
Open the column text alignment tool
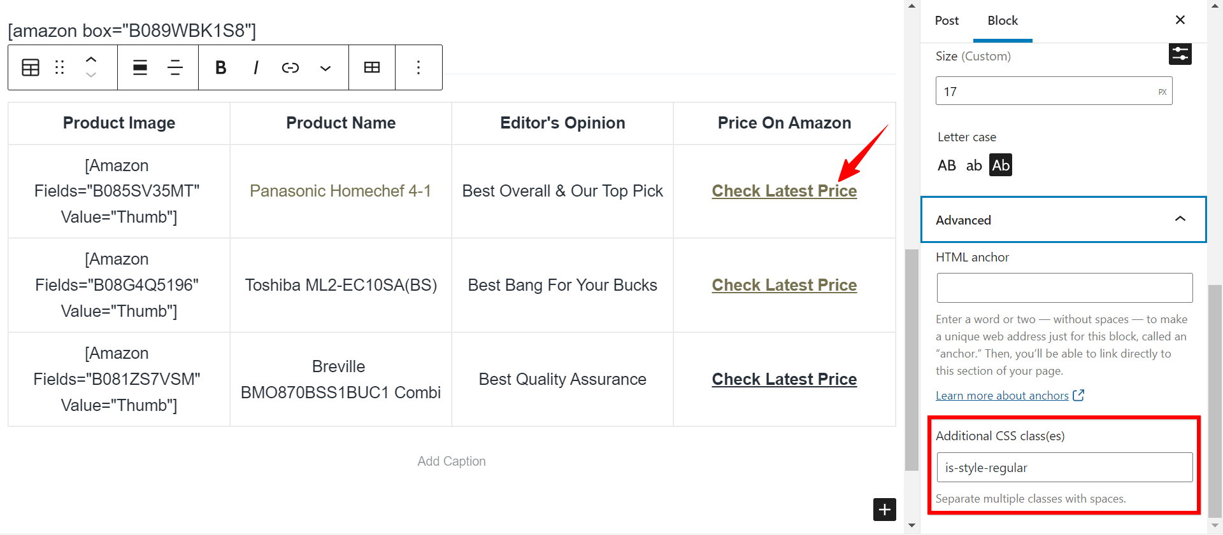(x=175, y=67)
